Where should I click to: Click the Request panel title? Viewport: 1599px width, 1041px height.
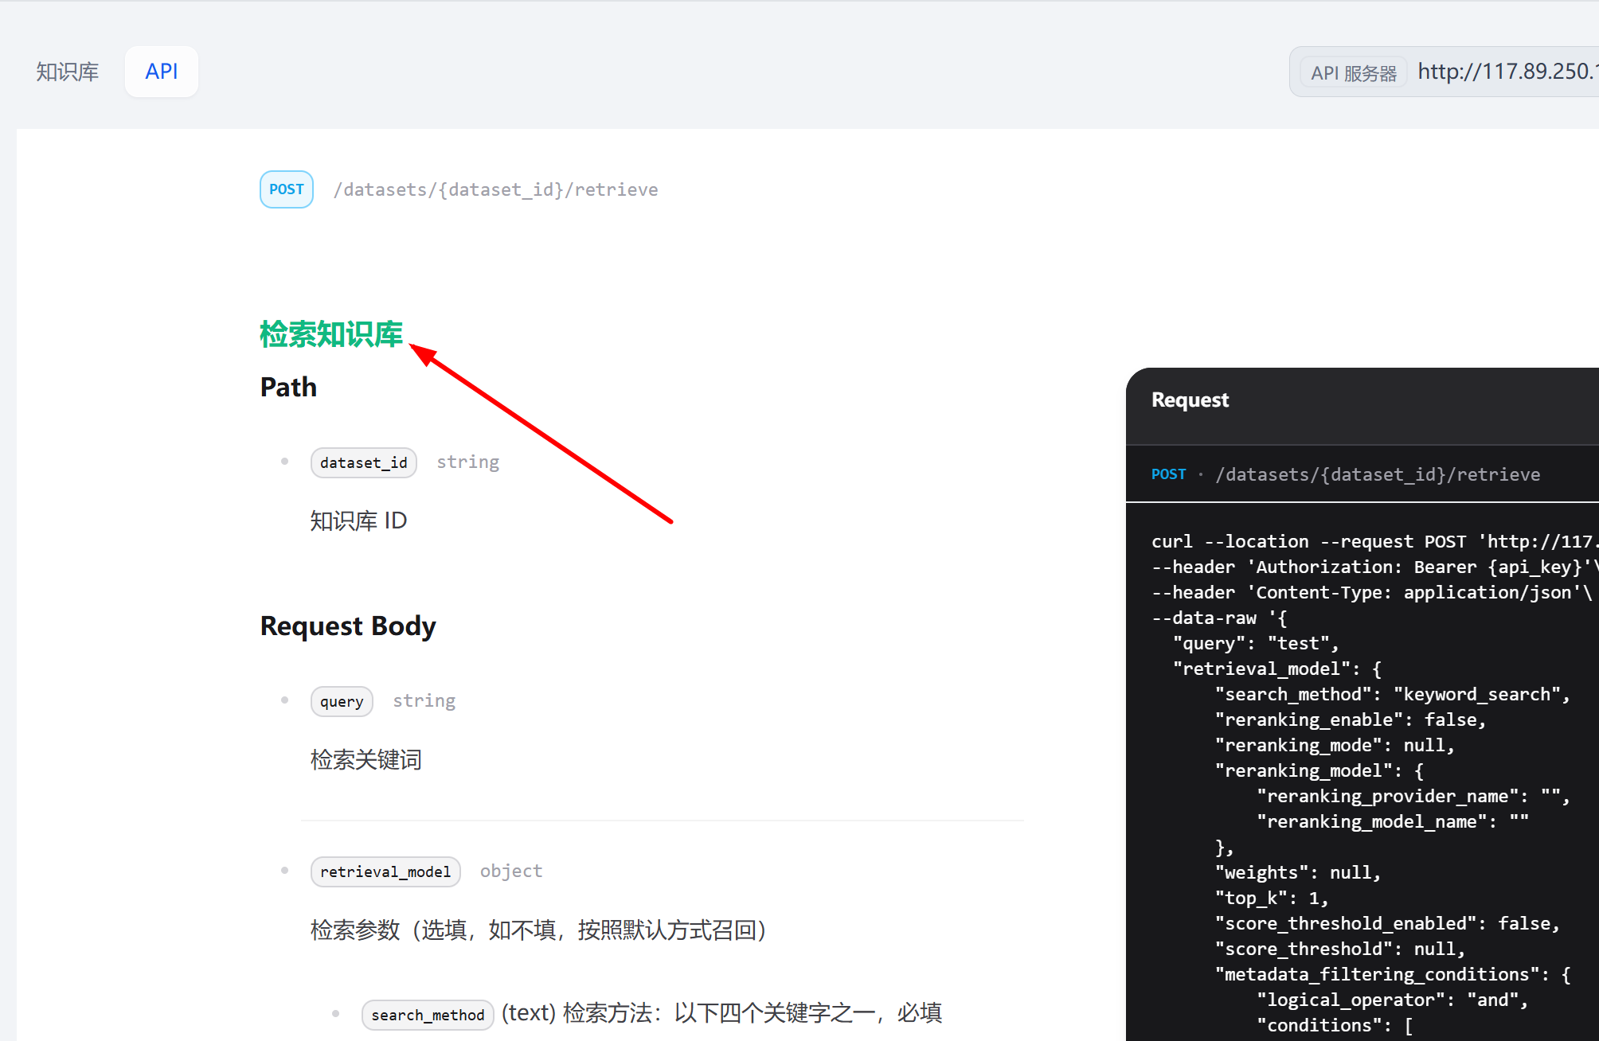click(1190, 400)
